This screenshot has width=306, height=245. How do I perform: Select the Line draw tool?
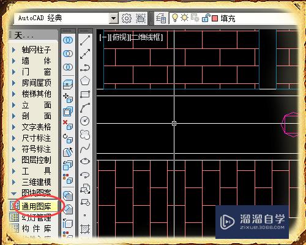coord(85,40)
